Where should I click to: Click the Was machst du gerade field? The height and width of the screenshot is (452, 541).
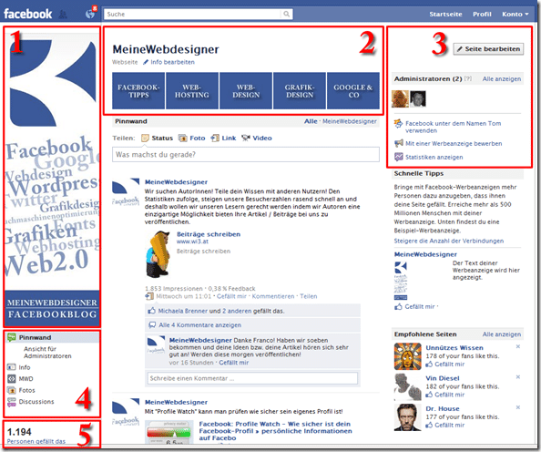coord(246,155)
